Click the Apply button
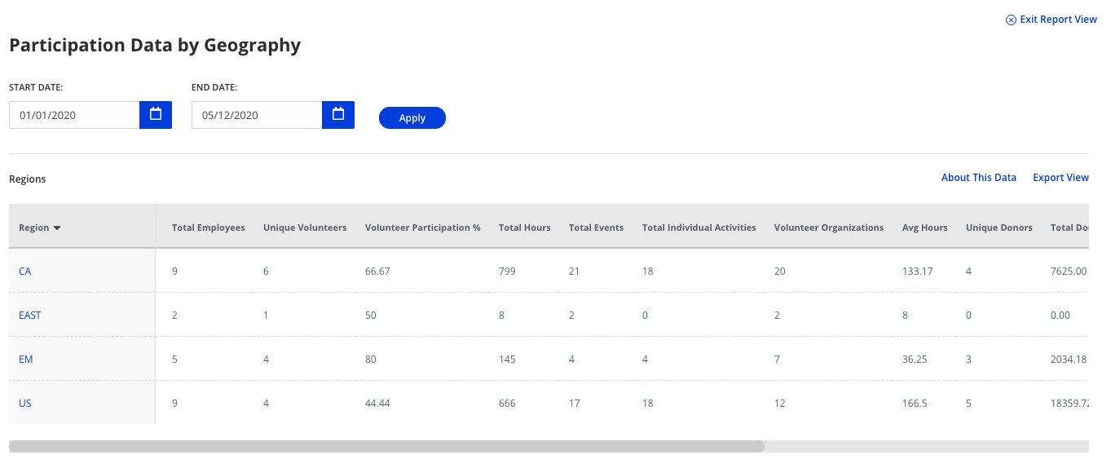Screen dimensions: 1111x468 [x=412, y=118]
